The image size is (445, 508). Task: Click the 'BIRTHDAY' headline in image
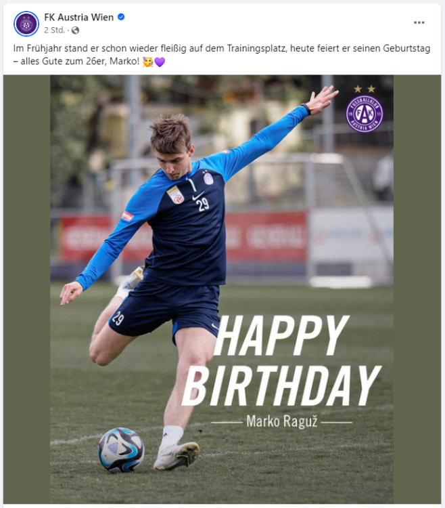pos(281,386)
